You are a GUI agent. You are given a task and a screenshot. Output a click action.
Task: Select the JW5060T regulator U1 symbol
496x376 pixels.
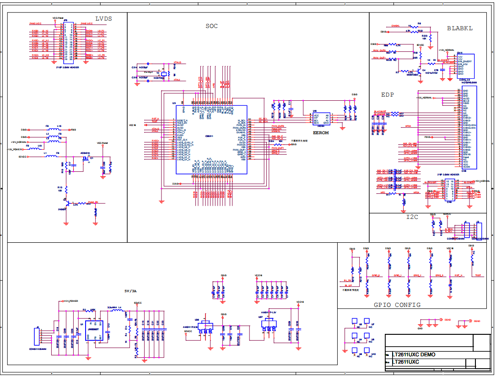click(94, 330)
